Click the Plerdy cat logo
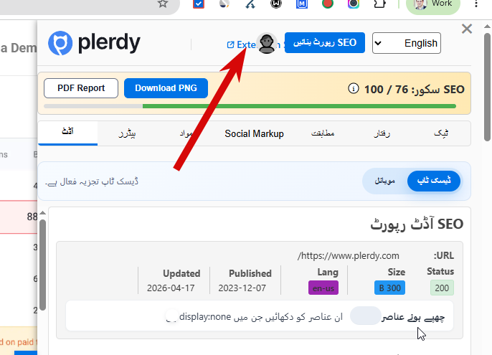The height and width of the screenshot is (355, 492). 60,43
